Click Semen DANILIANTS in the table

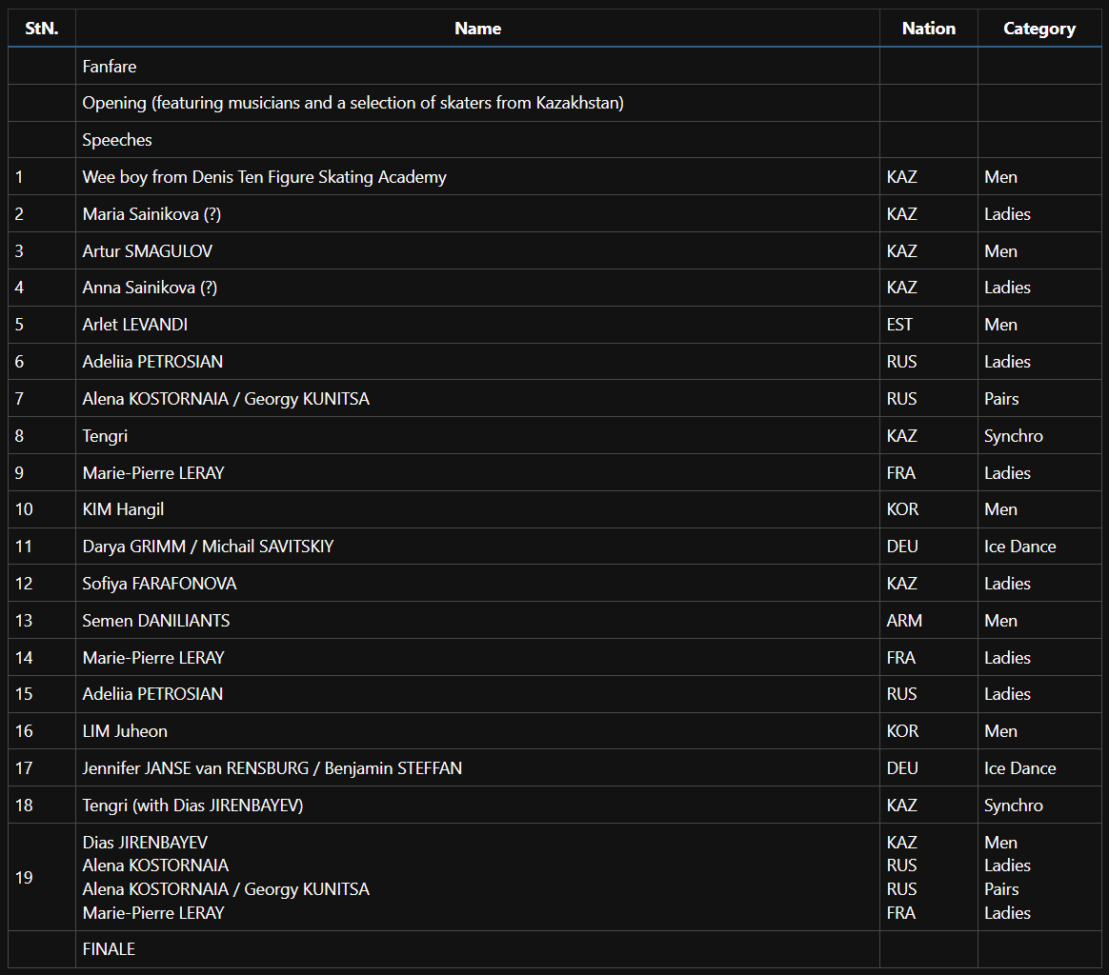pos(156,621)
